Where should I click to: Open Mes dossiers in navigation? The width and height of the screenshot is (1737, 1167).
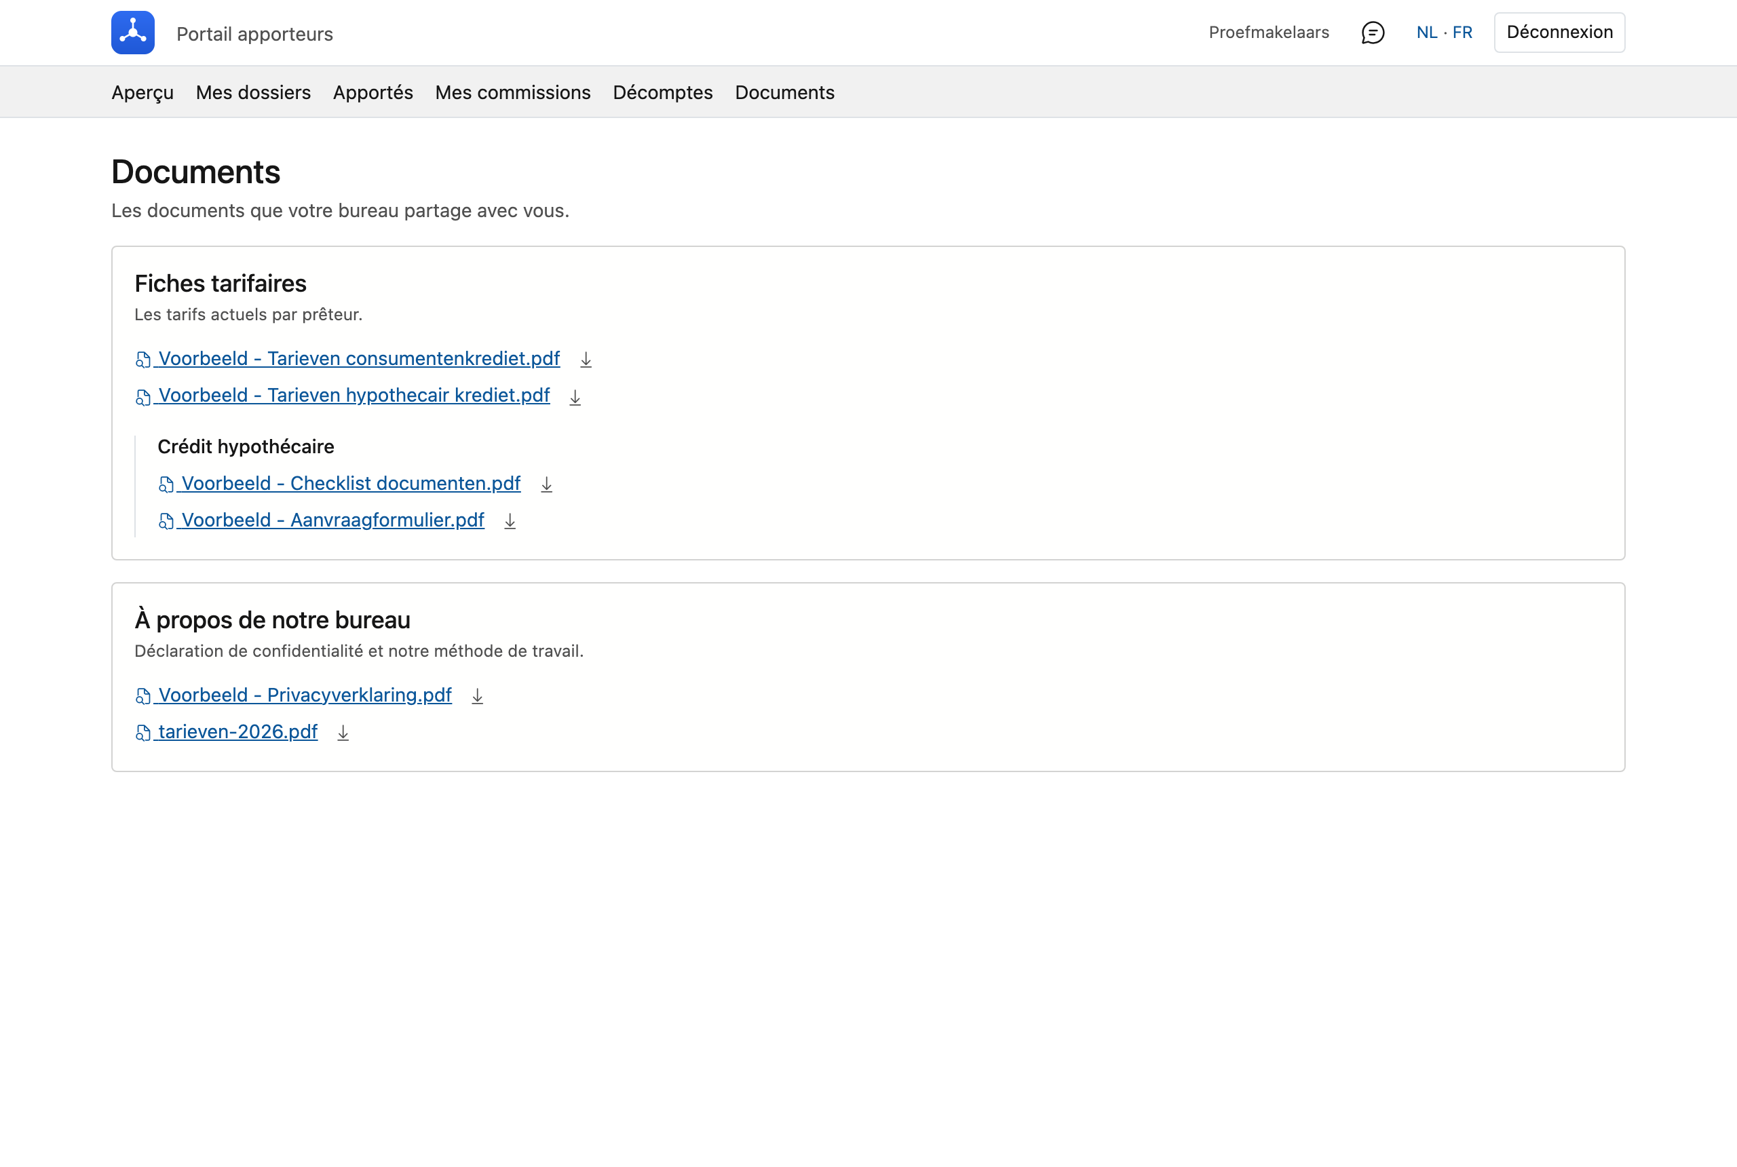253,92
